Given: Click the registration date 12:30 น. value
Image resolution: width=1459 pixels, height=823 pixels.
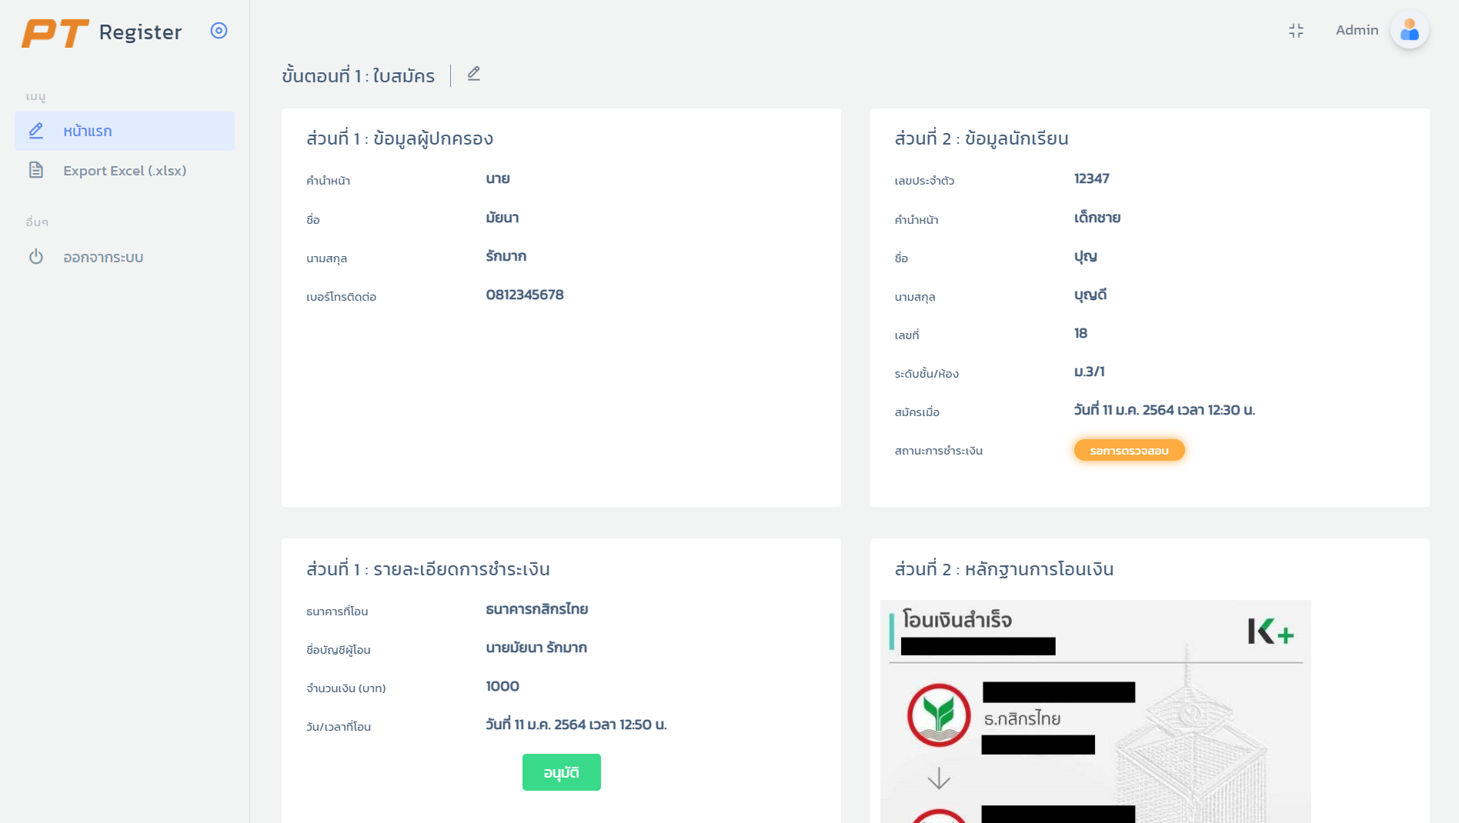Looking at the screenshot, I should [x=1165, y=411].
